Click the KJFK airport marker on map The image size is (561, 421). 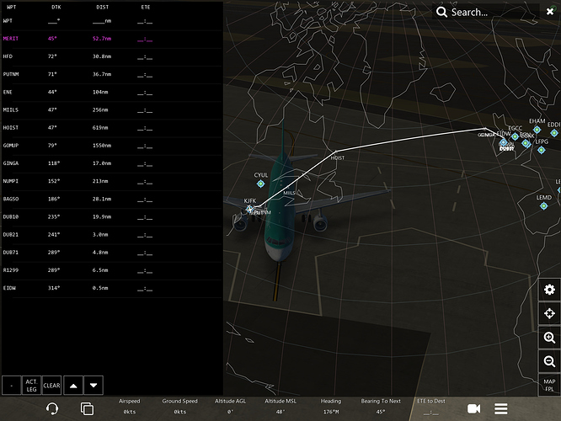click(249, 209)
